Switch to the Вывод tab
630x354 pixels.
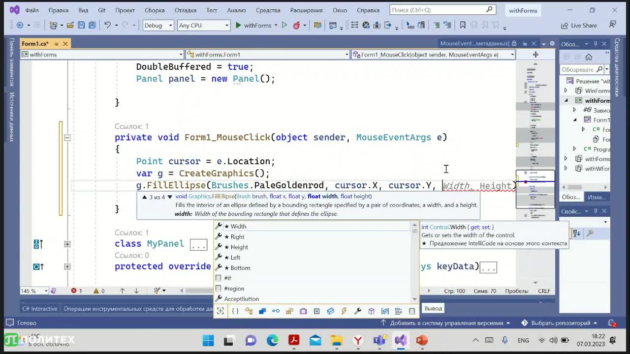433,308
